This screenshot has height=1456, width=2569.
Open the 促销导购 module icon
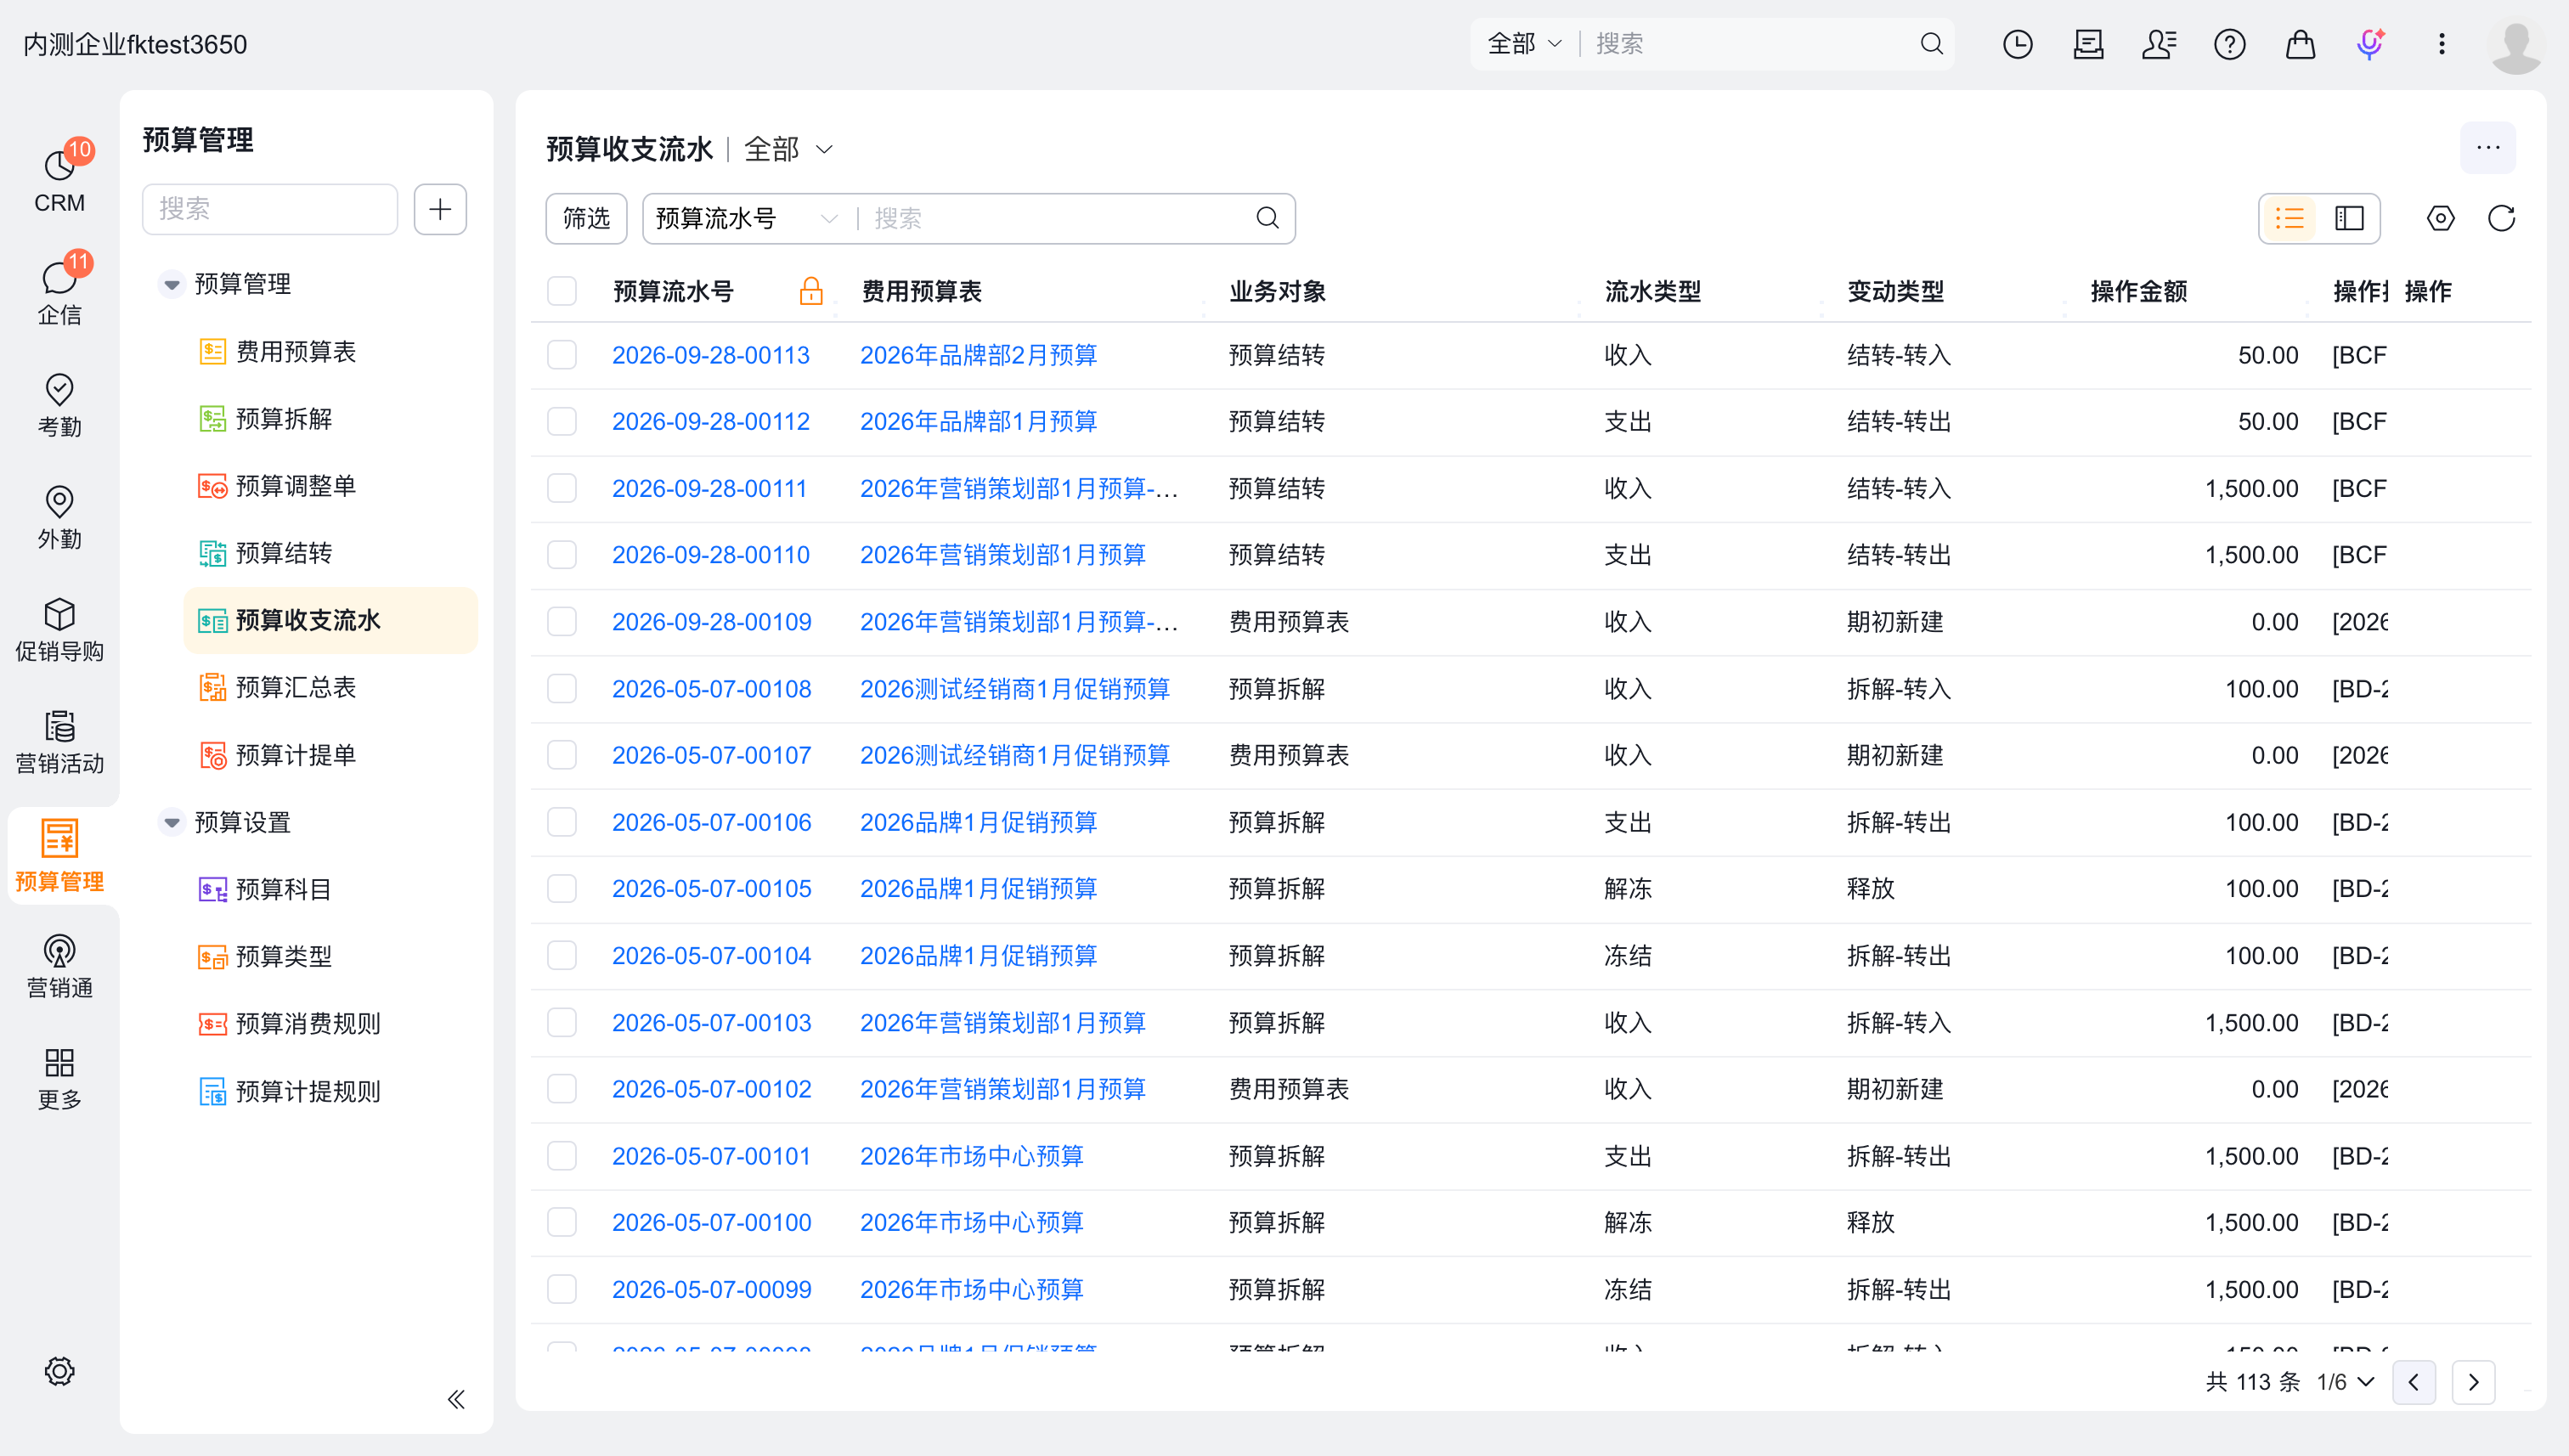[59, 629]
